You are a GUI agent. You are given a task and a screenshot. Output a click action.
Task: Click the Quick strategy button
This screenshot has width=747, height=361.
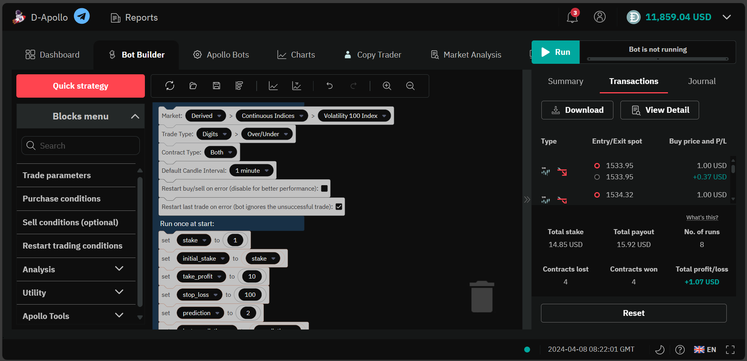point(81,86)
